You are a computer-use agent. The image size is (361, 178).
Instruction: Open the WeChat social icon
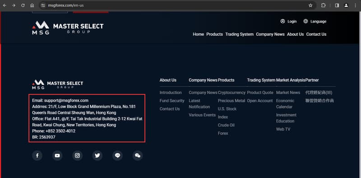coord(138,155)
